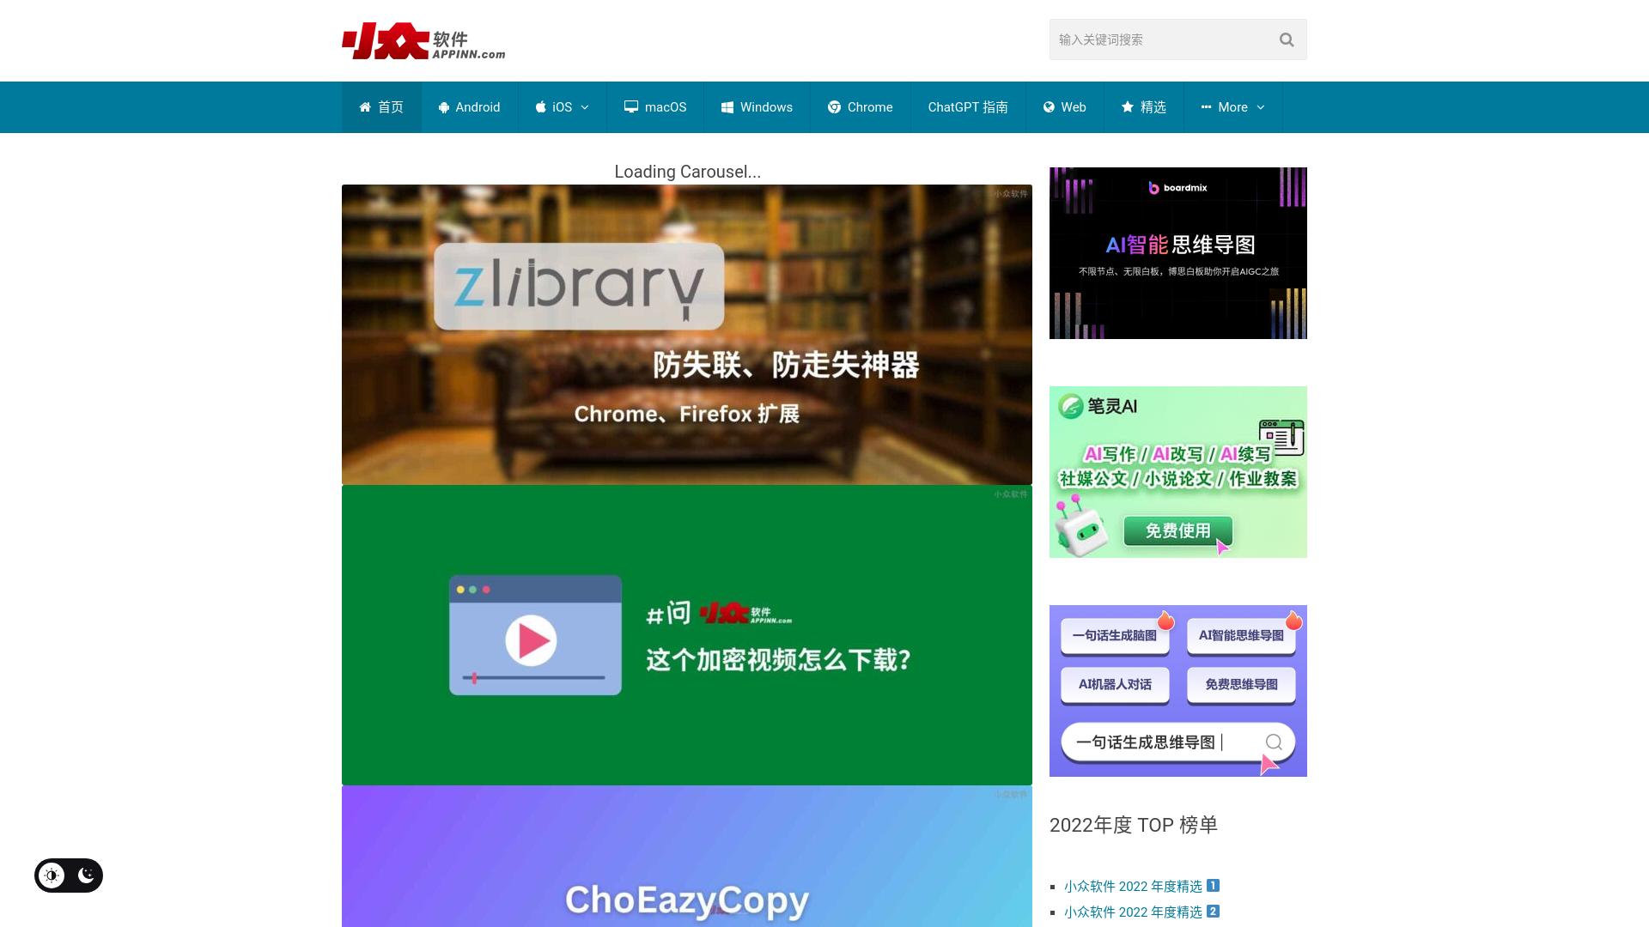Screen dimensions: 1649x927
Task: Click the star icon beside 精选
Action: tap(1128, 107)
